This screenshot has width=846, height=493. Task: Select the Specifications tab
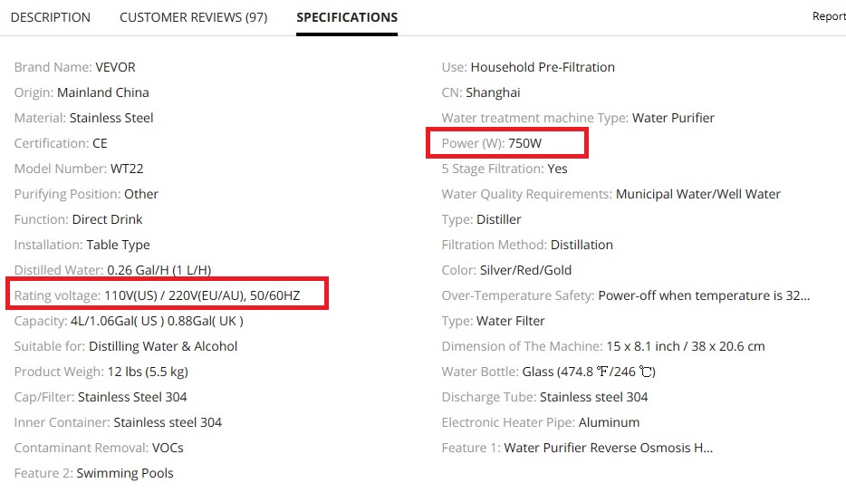[x=347, y=17]
